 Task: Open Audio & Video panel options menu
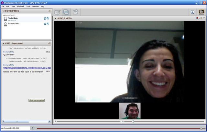201,18
